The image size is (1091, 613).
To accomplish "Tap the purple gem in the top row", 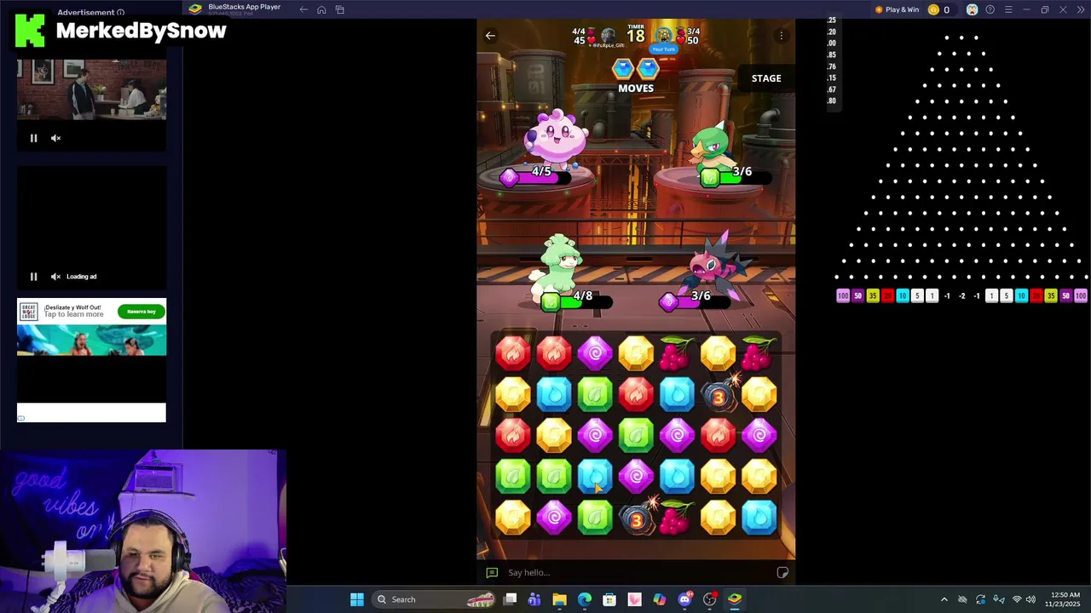I will click(595, 352).
